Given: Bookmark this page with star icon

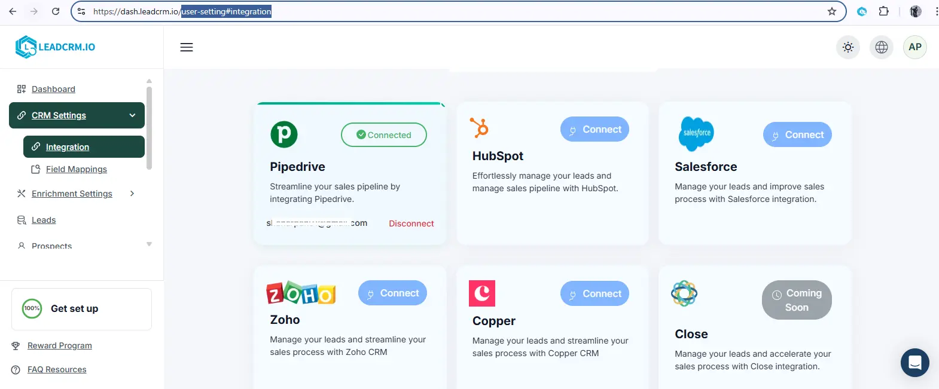Looking at the screenshot, I should (832, 11).
